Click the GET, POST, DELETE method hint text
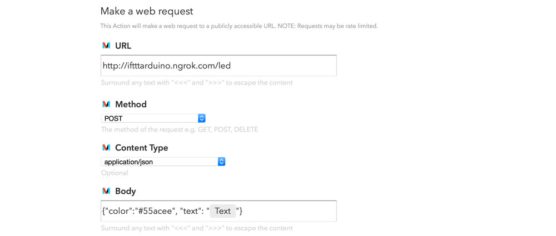 [180, 129]
